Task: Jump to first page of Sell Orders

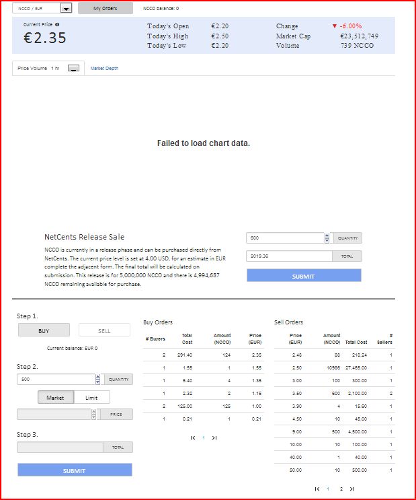Action: [317, 489]
